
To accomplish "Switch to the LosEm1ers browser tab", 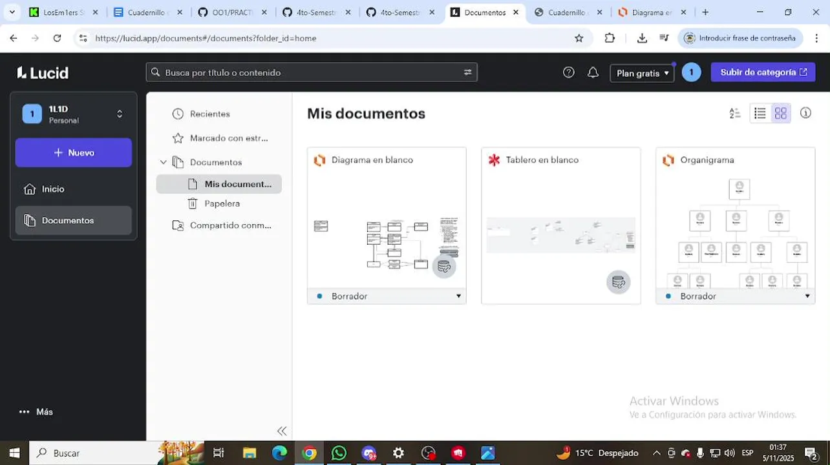I will (64, 12).
